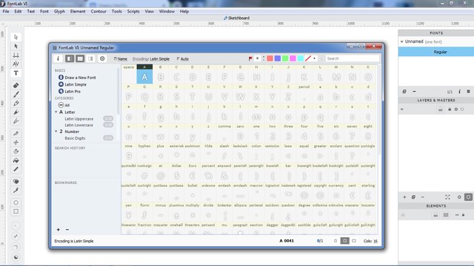
Task: Toggle element lock in Elements panel
Action: tap(463, 215)
